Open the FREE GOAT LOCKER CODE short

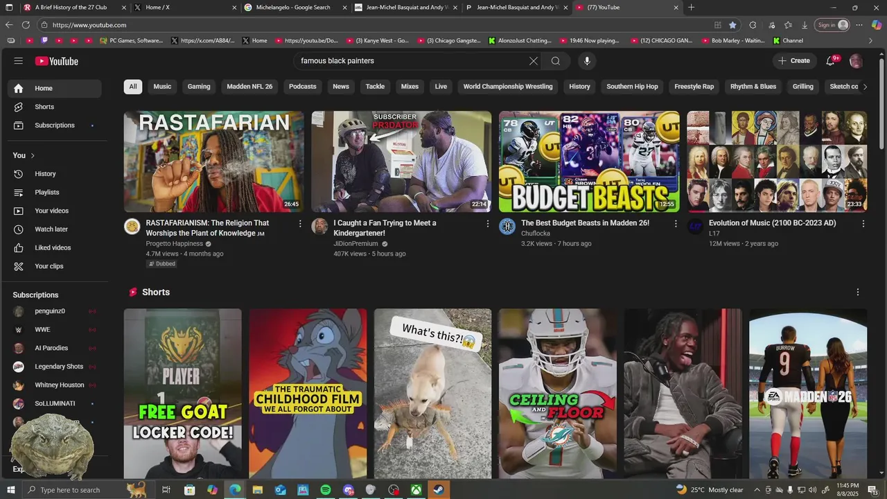click(x=183, y=394)
